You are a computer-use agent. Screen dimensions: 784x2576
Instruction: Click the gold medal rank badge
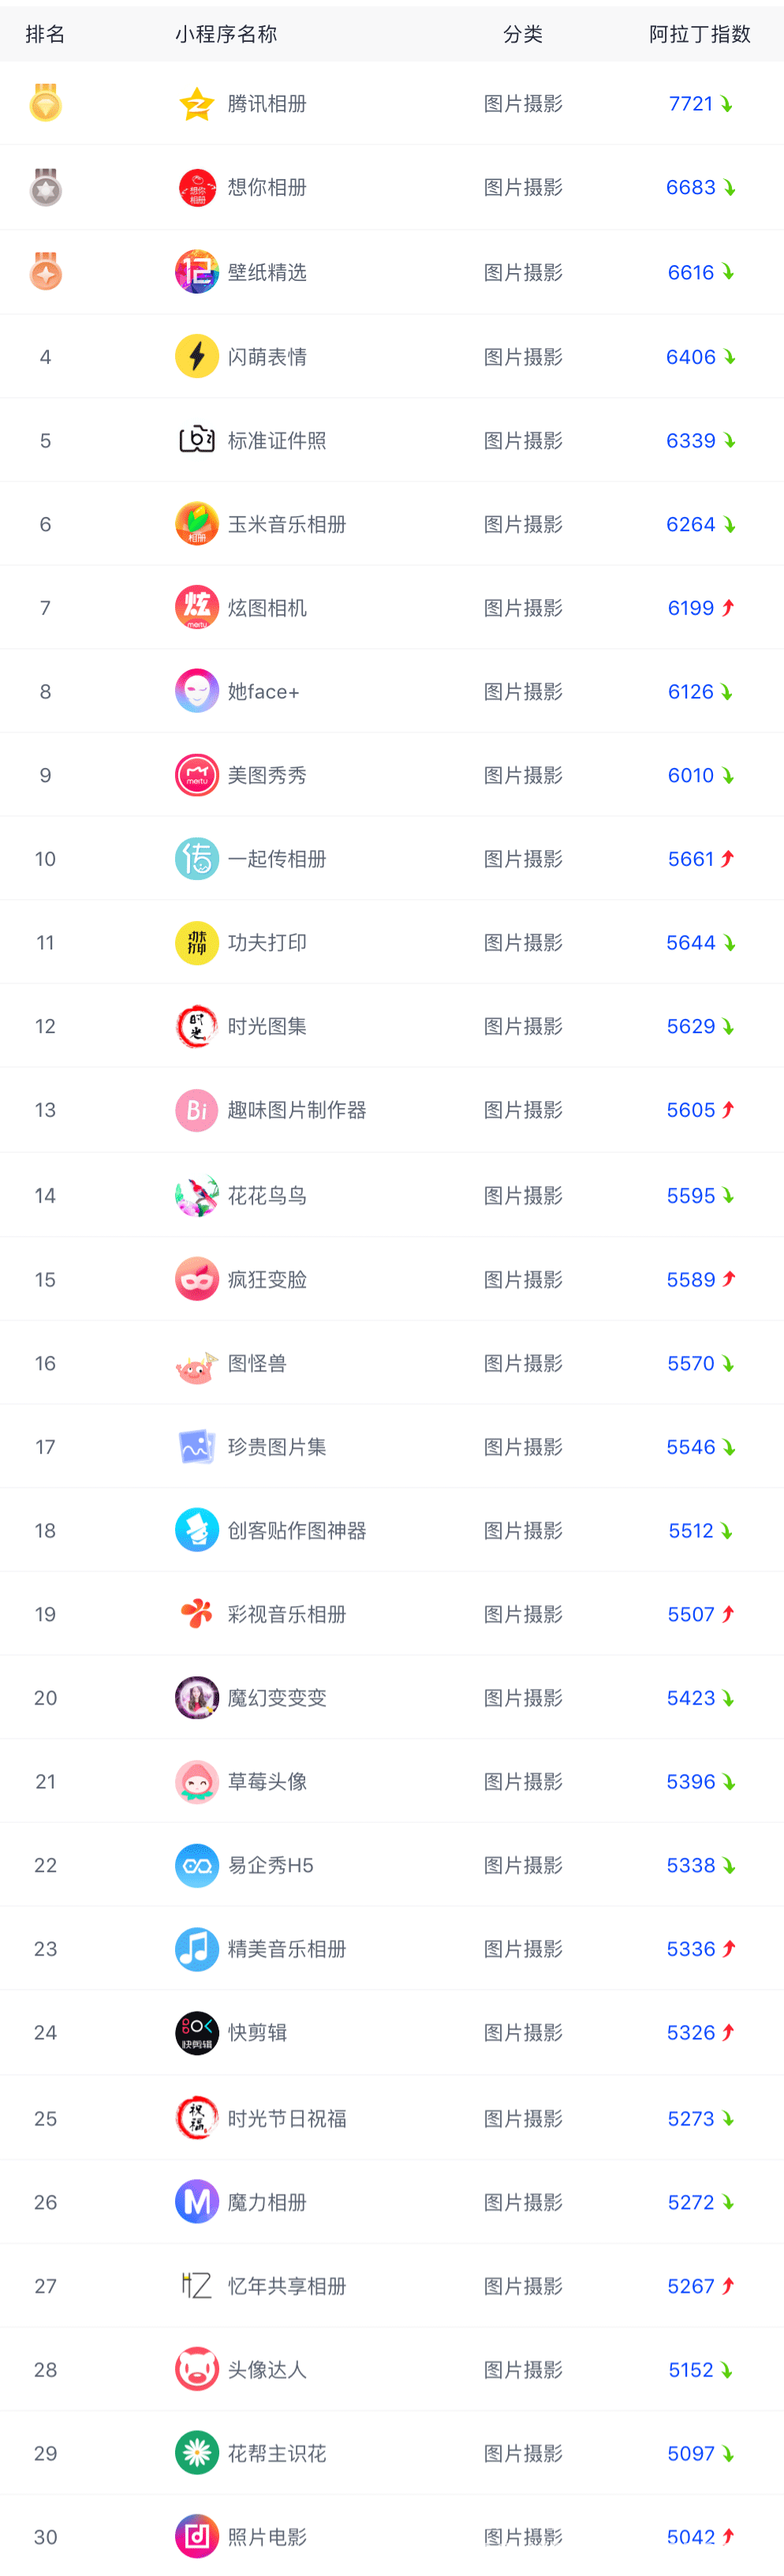pos(45,102)
